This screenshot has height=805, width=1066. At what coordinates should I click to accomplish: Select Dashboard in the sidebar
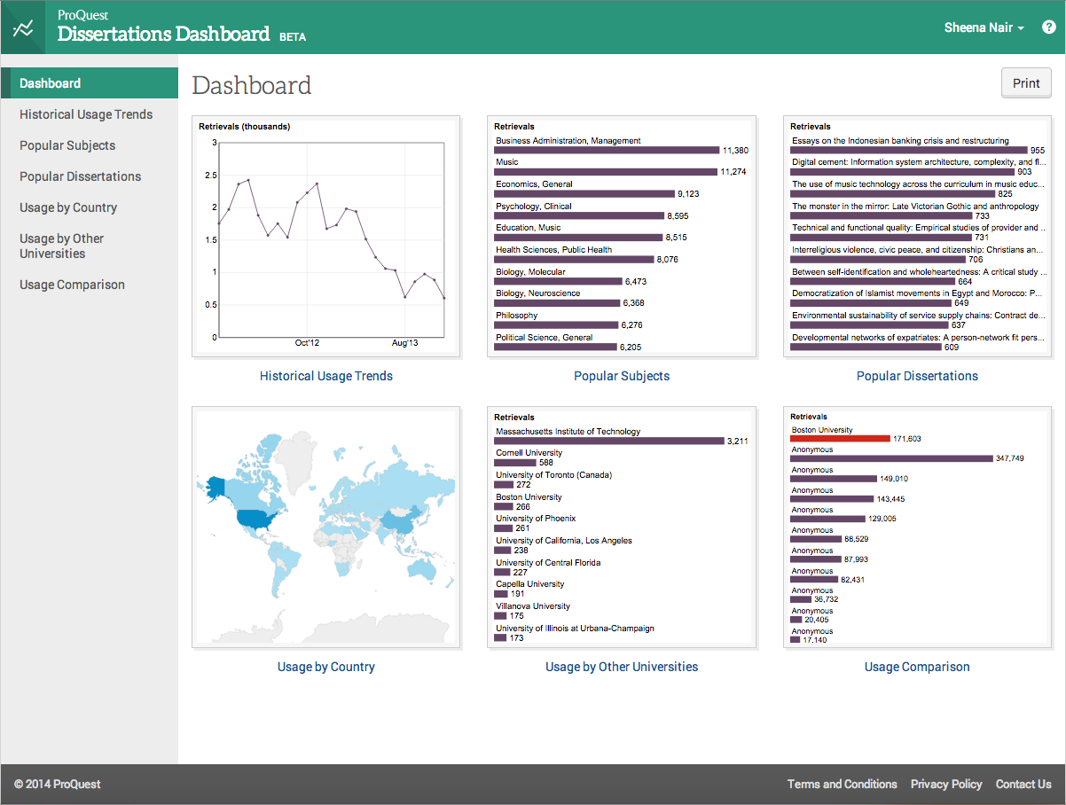51,83
